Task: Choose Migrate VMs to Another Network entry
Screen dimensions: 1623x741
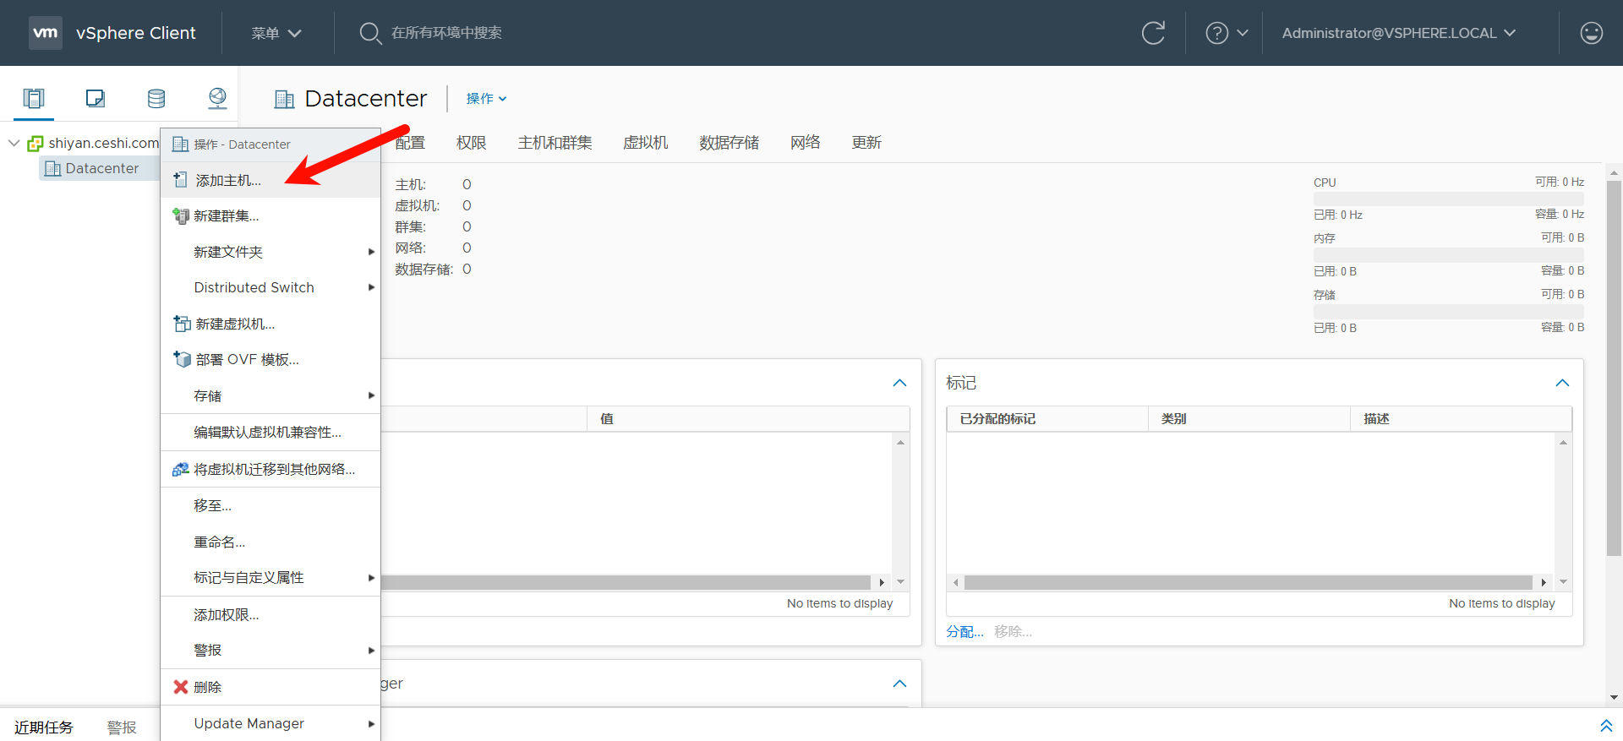Action: (x=270, y=469)
